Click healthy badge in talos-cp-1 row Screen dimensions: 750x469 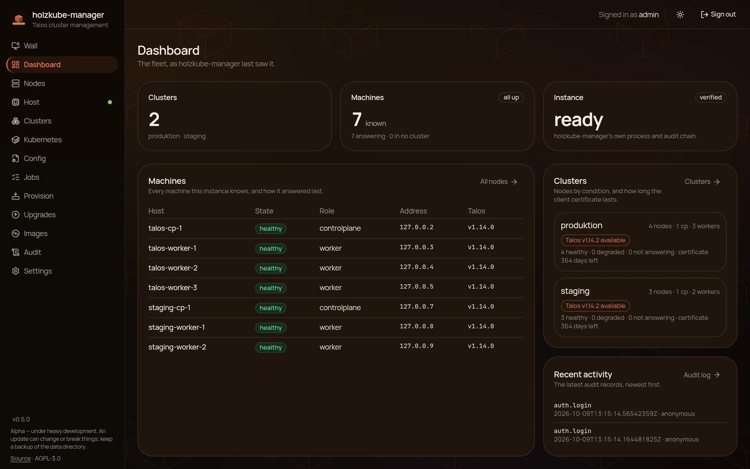click(271, 229)
